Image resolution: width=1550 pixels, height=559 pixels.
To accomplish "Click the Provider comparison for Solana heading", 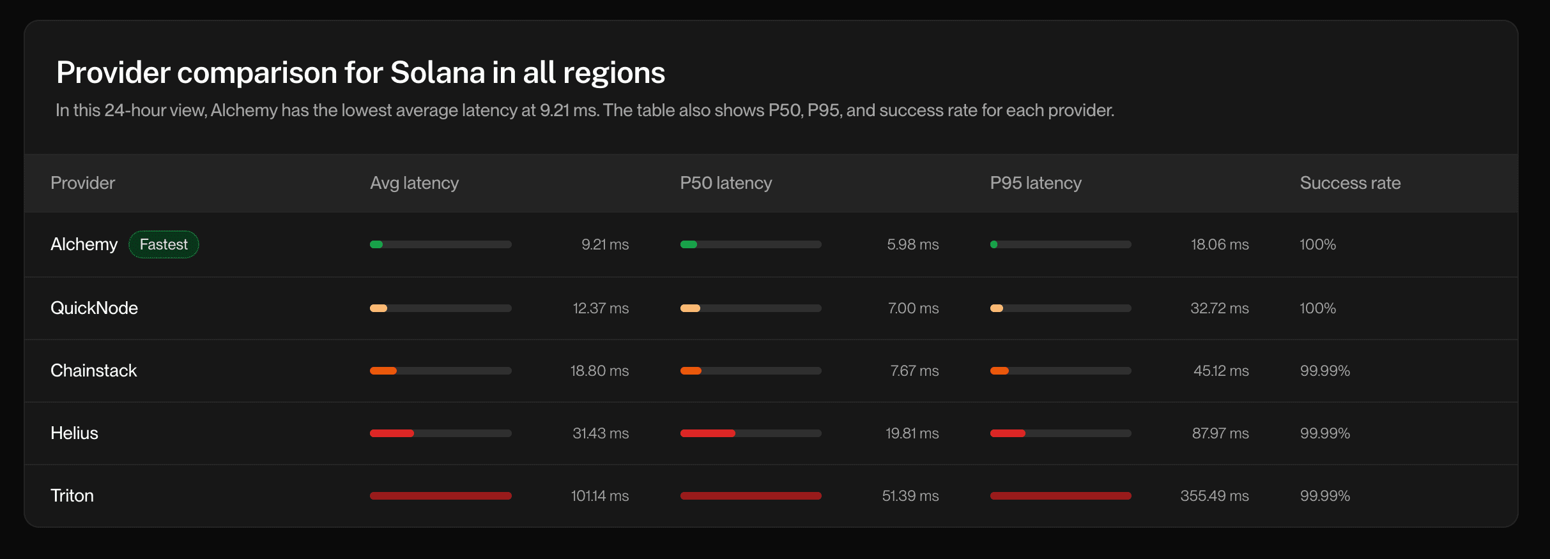I will pos(361,73).
